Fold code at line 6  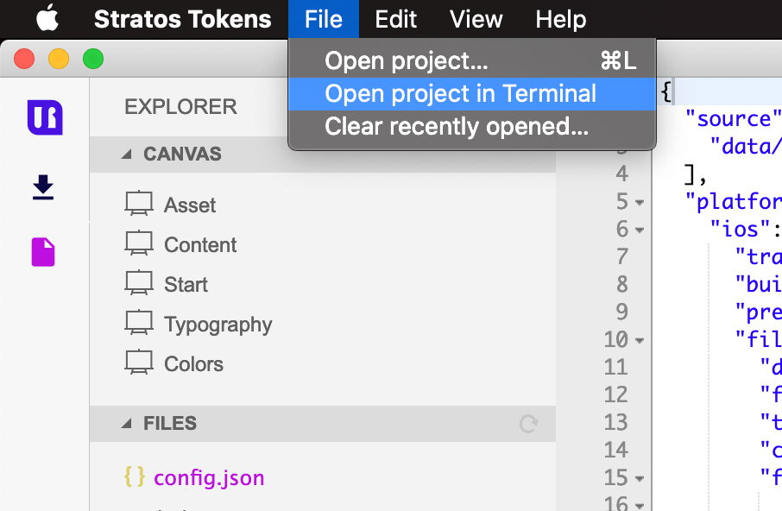[x=640, y=230]
